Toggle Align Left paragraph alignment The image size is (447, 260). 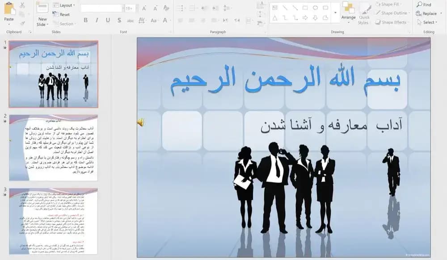(x=180, y=20)
